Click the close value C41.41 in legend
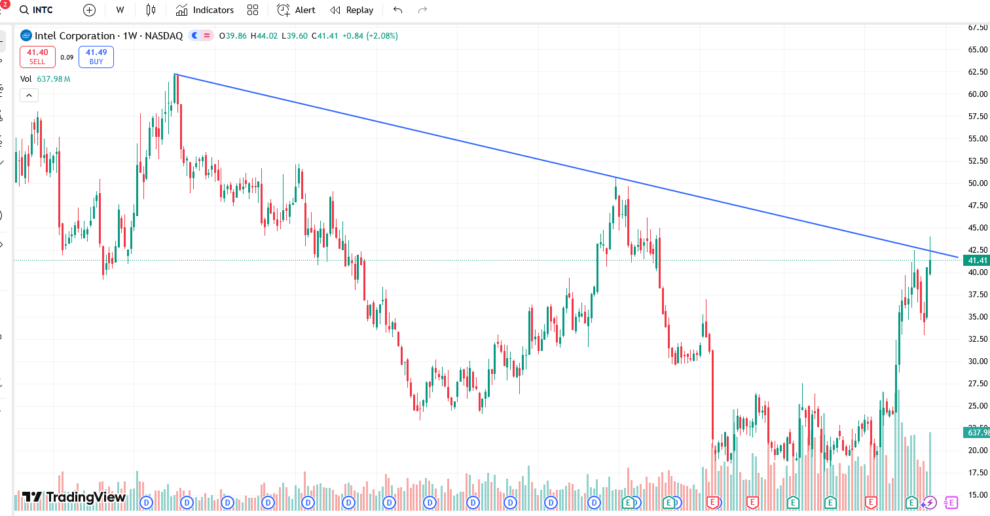The width and height of the screenshot is (990, 516). [325, 36]
